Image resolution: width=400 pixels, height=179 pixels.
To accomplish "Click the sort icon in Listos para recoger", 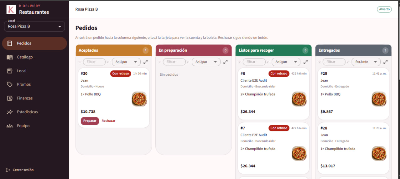I will tap(268, 62).
